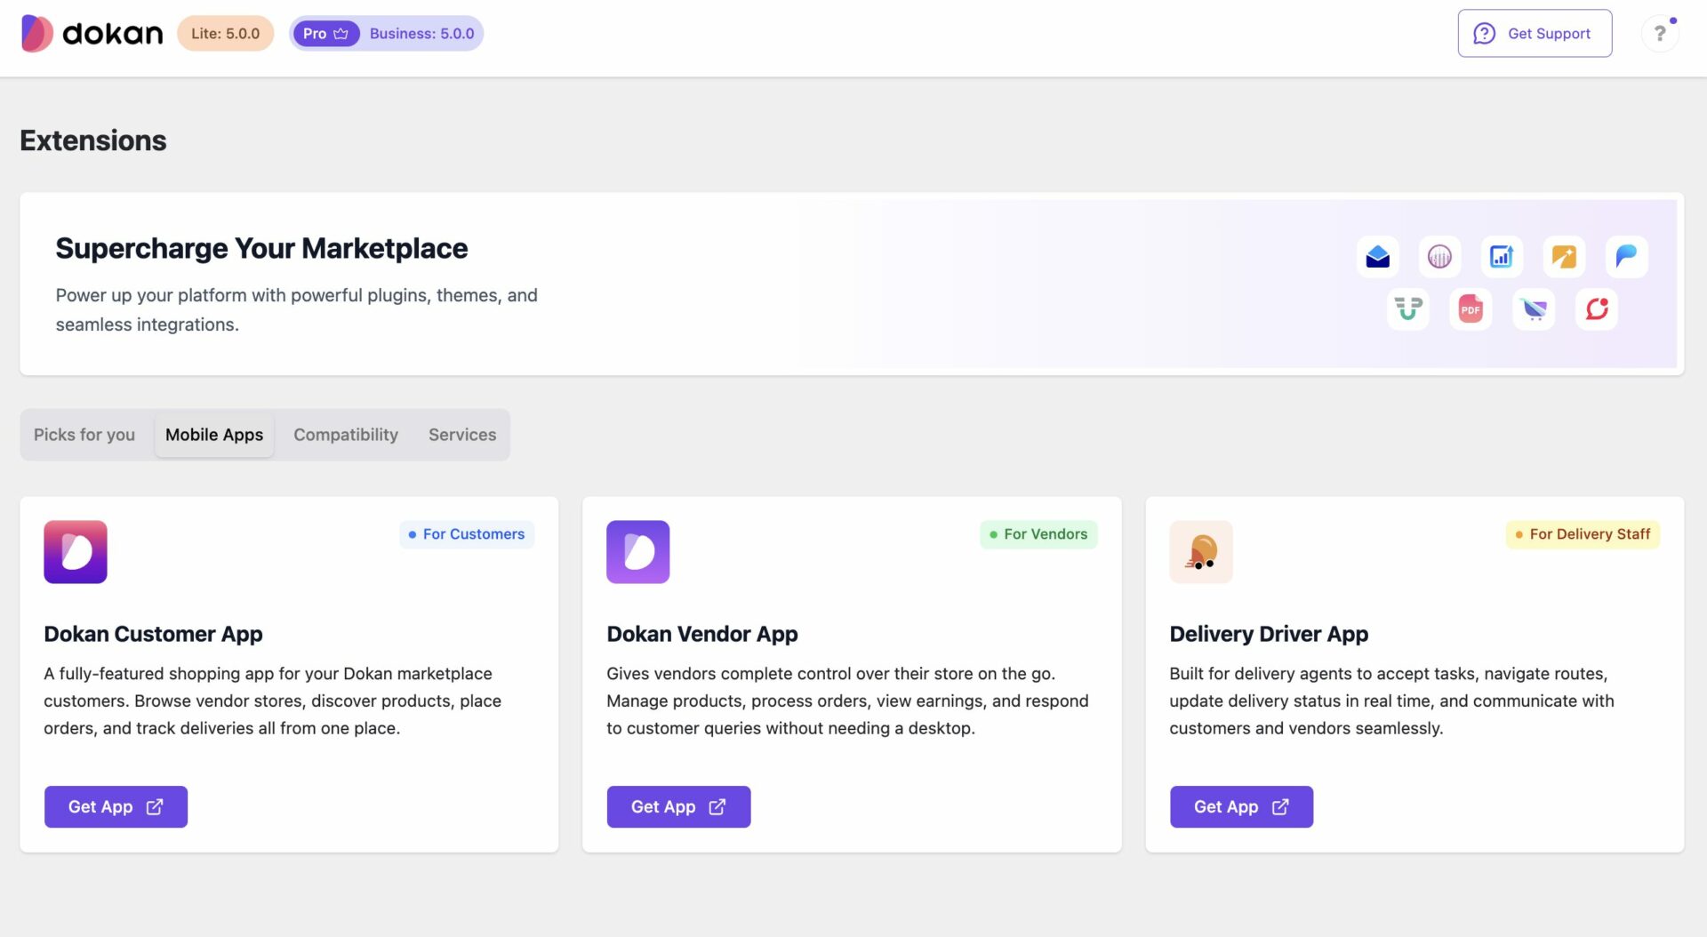Open the red chat bubble integration icon
Screen dimensions: 1707x937
[1596, 309]
